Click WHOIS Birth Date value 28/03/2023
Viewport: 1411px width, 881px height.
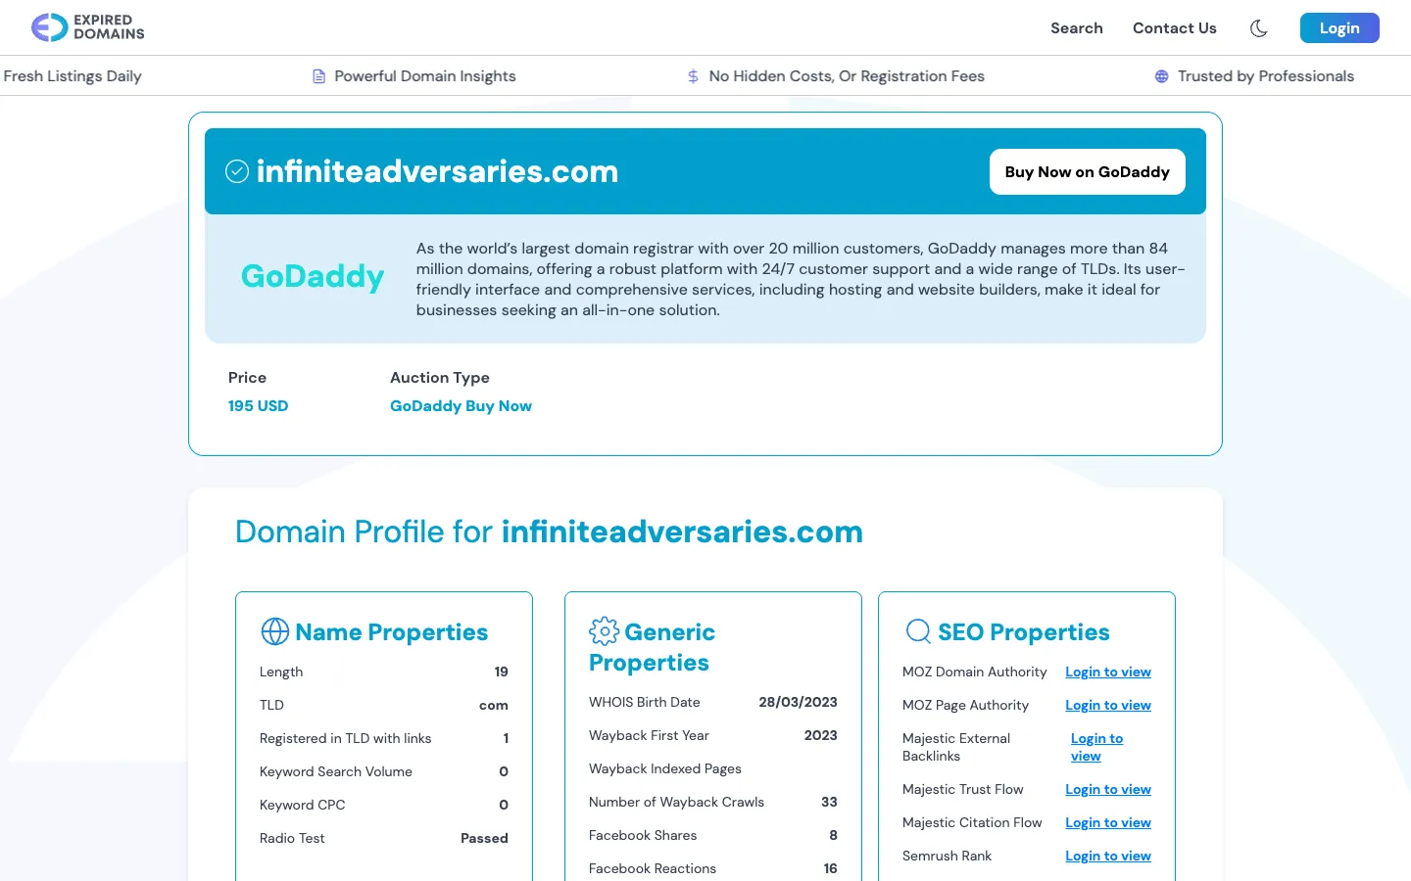click(798, 703)
